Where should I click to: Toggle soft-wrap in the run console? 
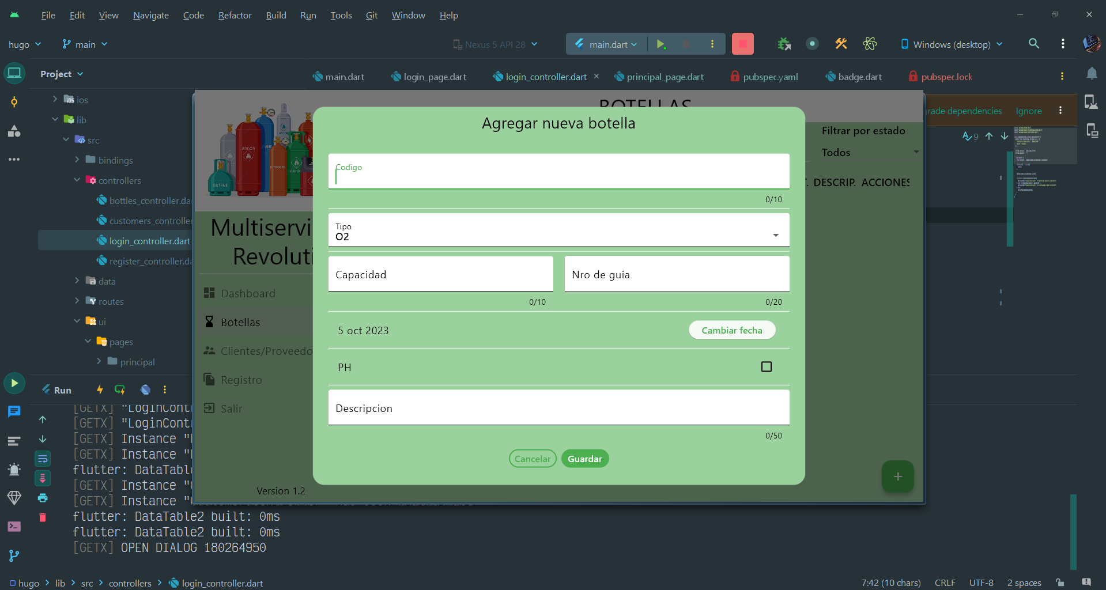click(x=43, y=459)
